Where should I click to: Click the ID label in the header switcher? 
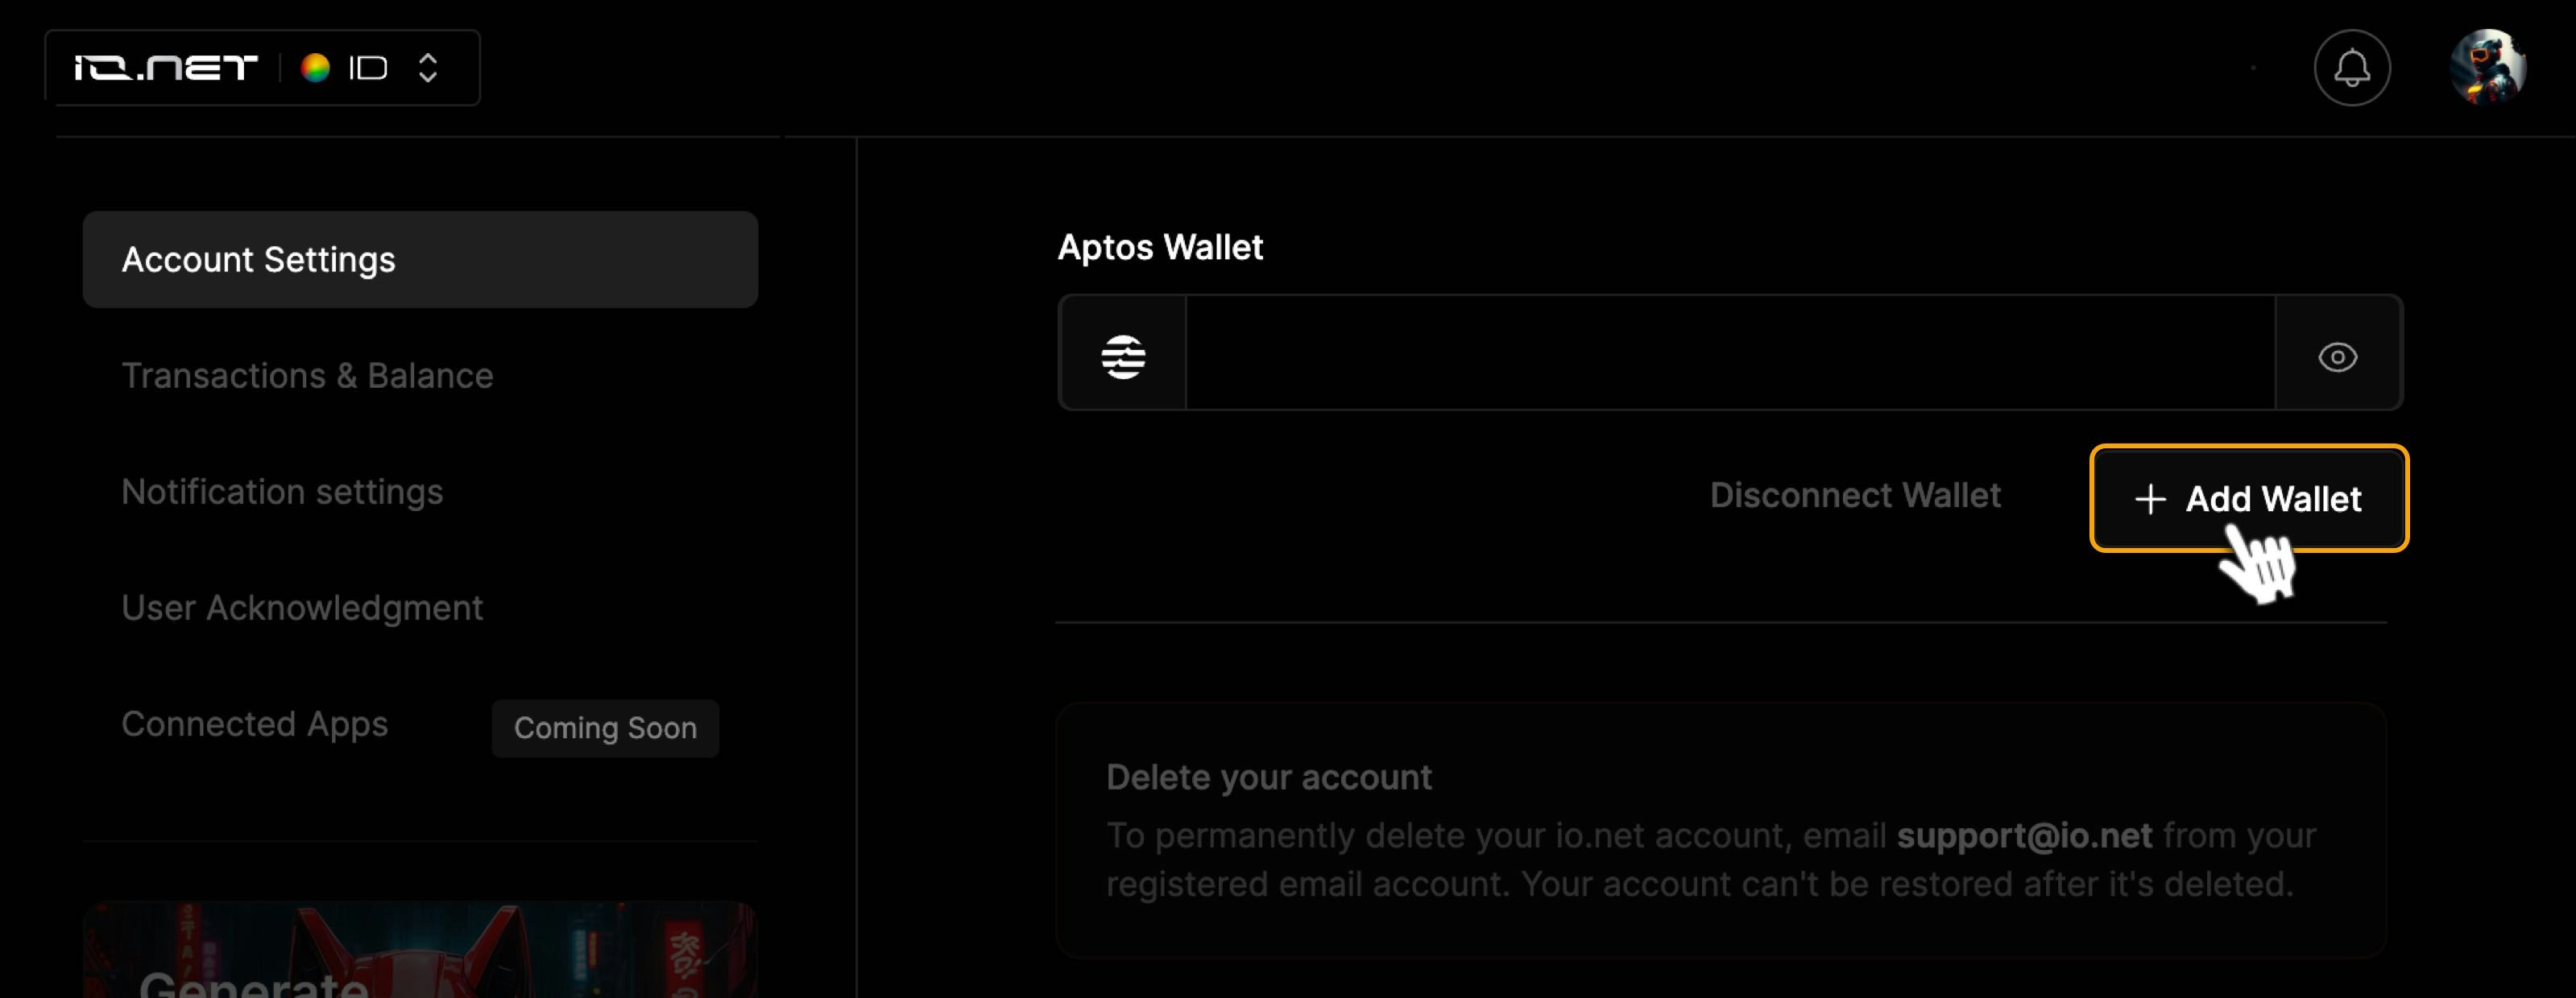click(x=367, y=68)
